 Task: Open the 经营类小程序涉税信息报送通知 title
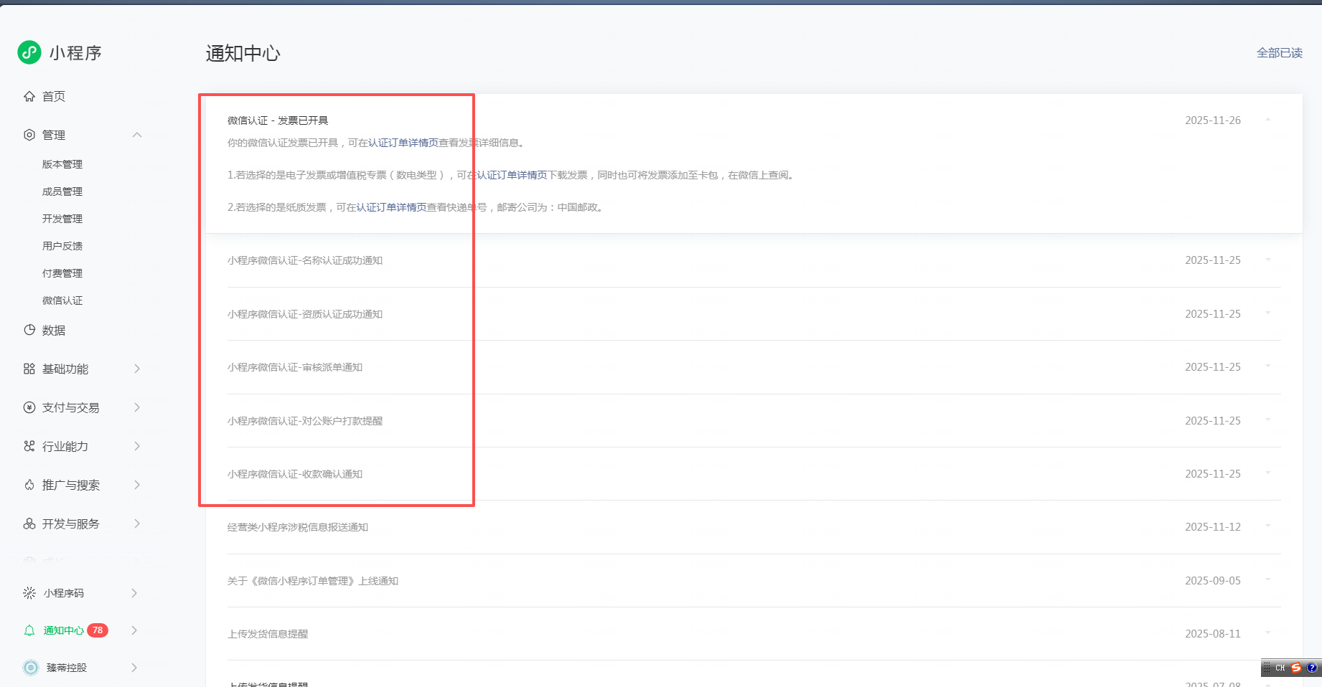point(298,527)
